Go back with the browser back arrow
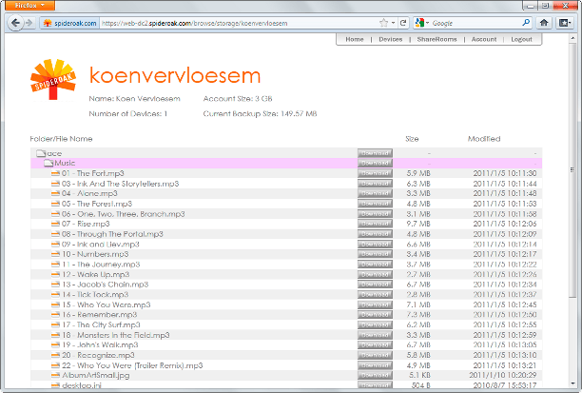This screenshot has height=393, width=582. (15, 23)
